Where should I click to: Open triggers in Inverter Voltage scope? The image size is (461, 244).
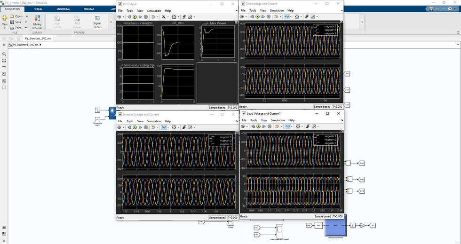[184, 127]
